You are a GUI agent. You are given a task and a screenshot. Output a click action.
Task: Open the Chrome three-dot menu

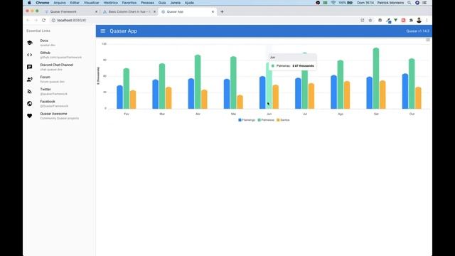pyautogui.click(x=427, y=21)
